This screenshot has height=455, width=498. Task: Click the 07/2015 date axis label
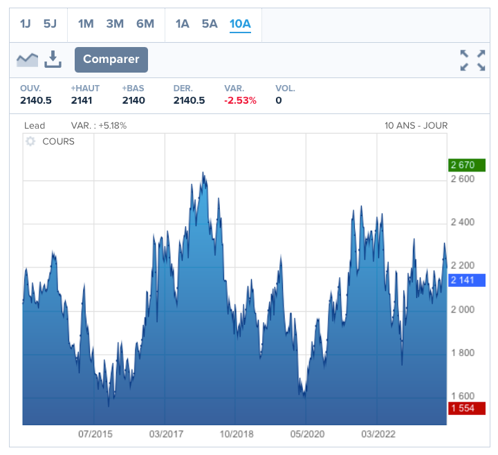coord(95,434)
